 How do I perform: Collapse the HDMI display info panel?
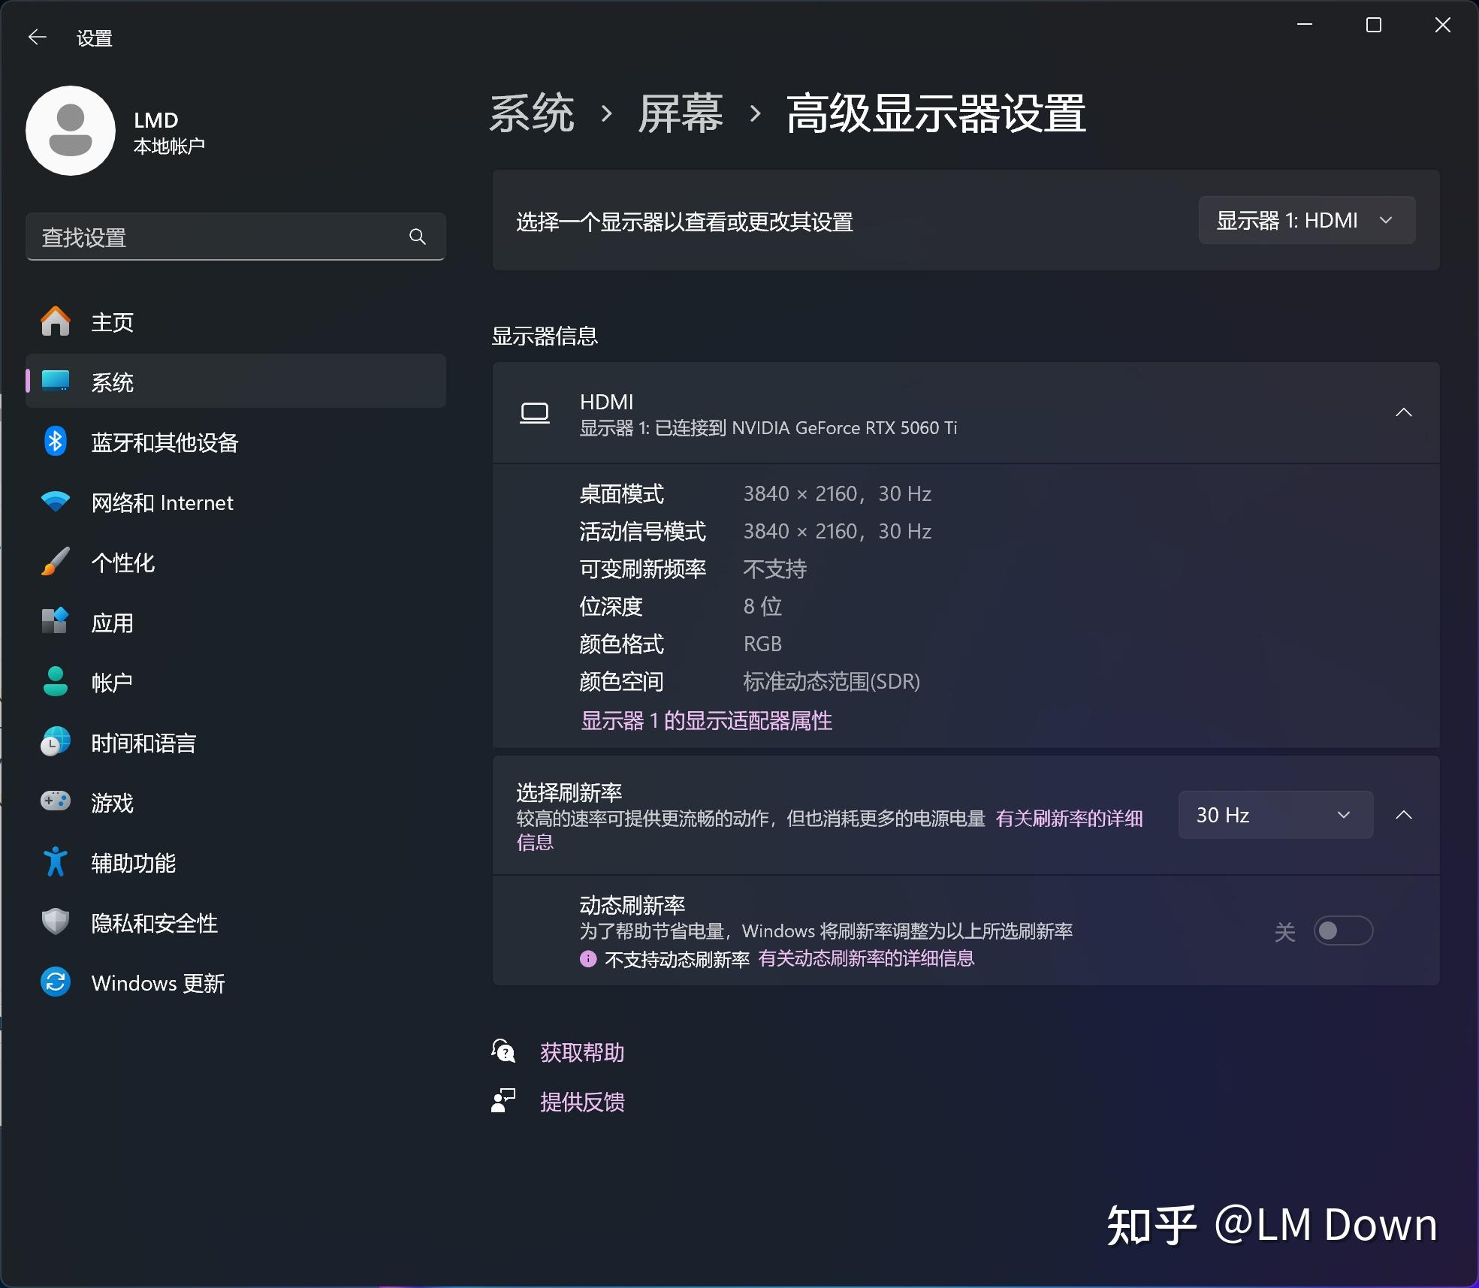point(1405,412)
